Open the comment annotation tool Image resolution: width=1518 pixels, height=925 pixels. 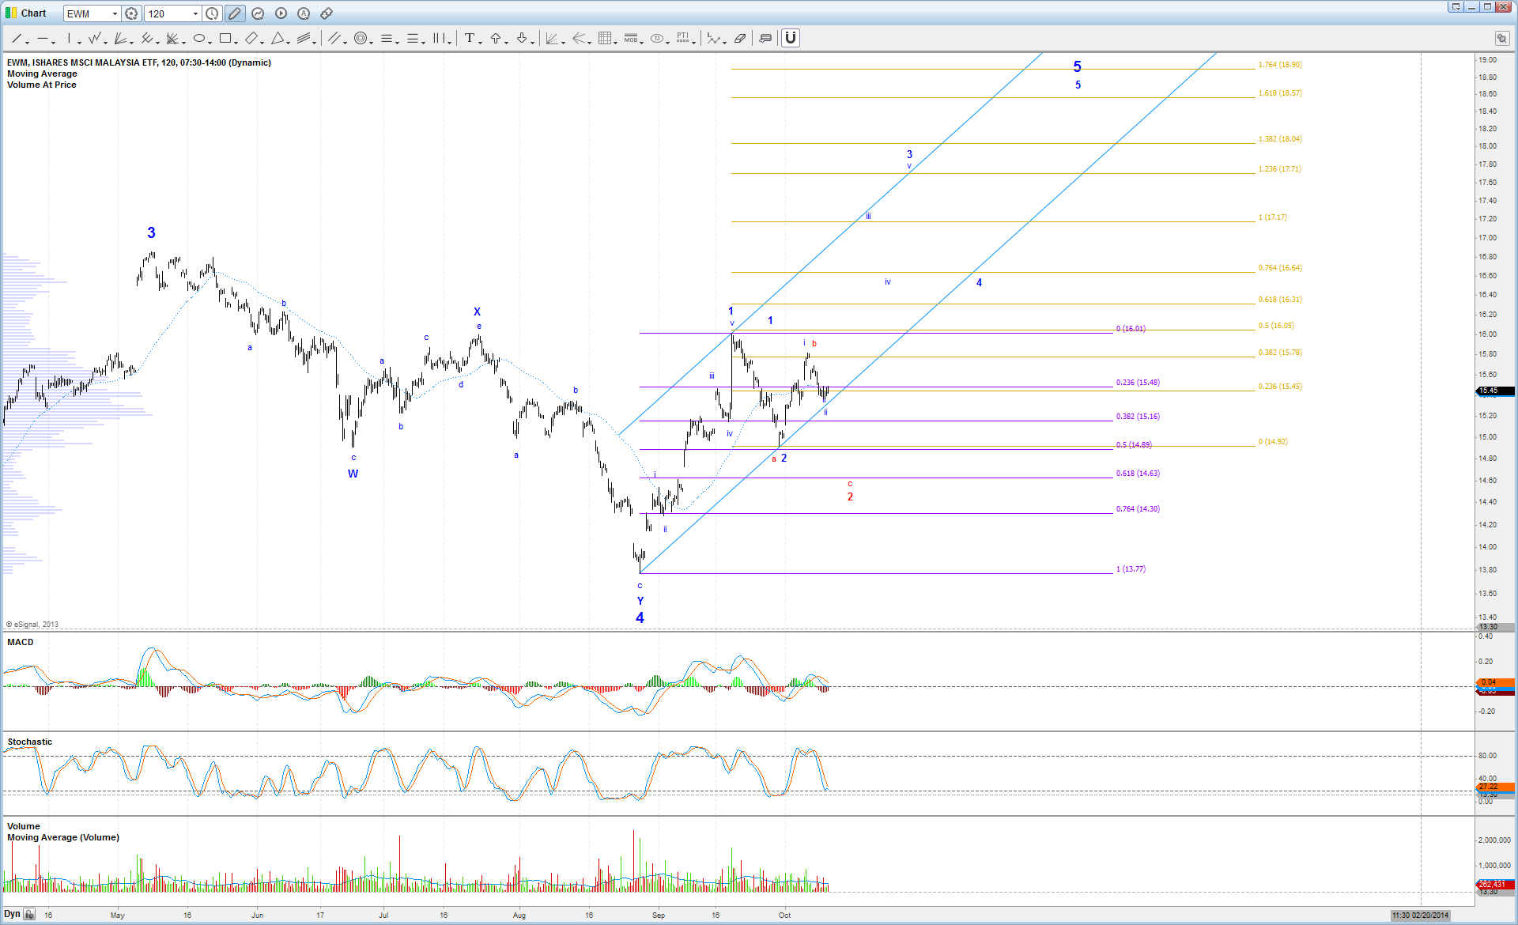pos(765,38)
